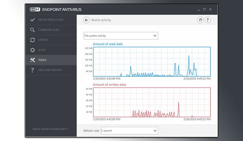
Task: Open the graph in a new window
Action: point(200,20)
